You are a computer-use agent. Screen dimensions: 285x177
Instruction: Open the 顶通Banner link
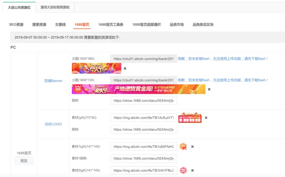[x=53, y=81]
